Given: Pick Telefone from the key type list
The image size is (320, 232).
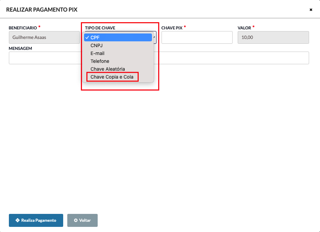Looking at the screenshot, I should (118, 61).
